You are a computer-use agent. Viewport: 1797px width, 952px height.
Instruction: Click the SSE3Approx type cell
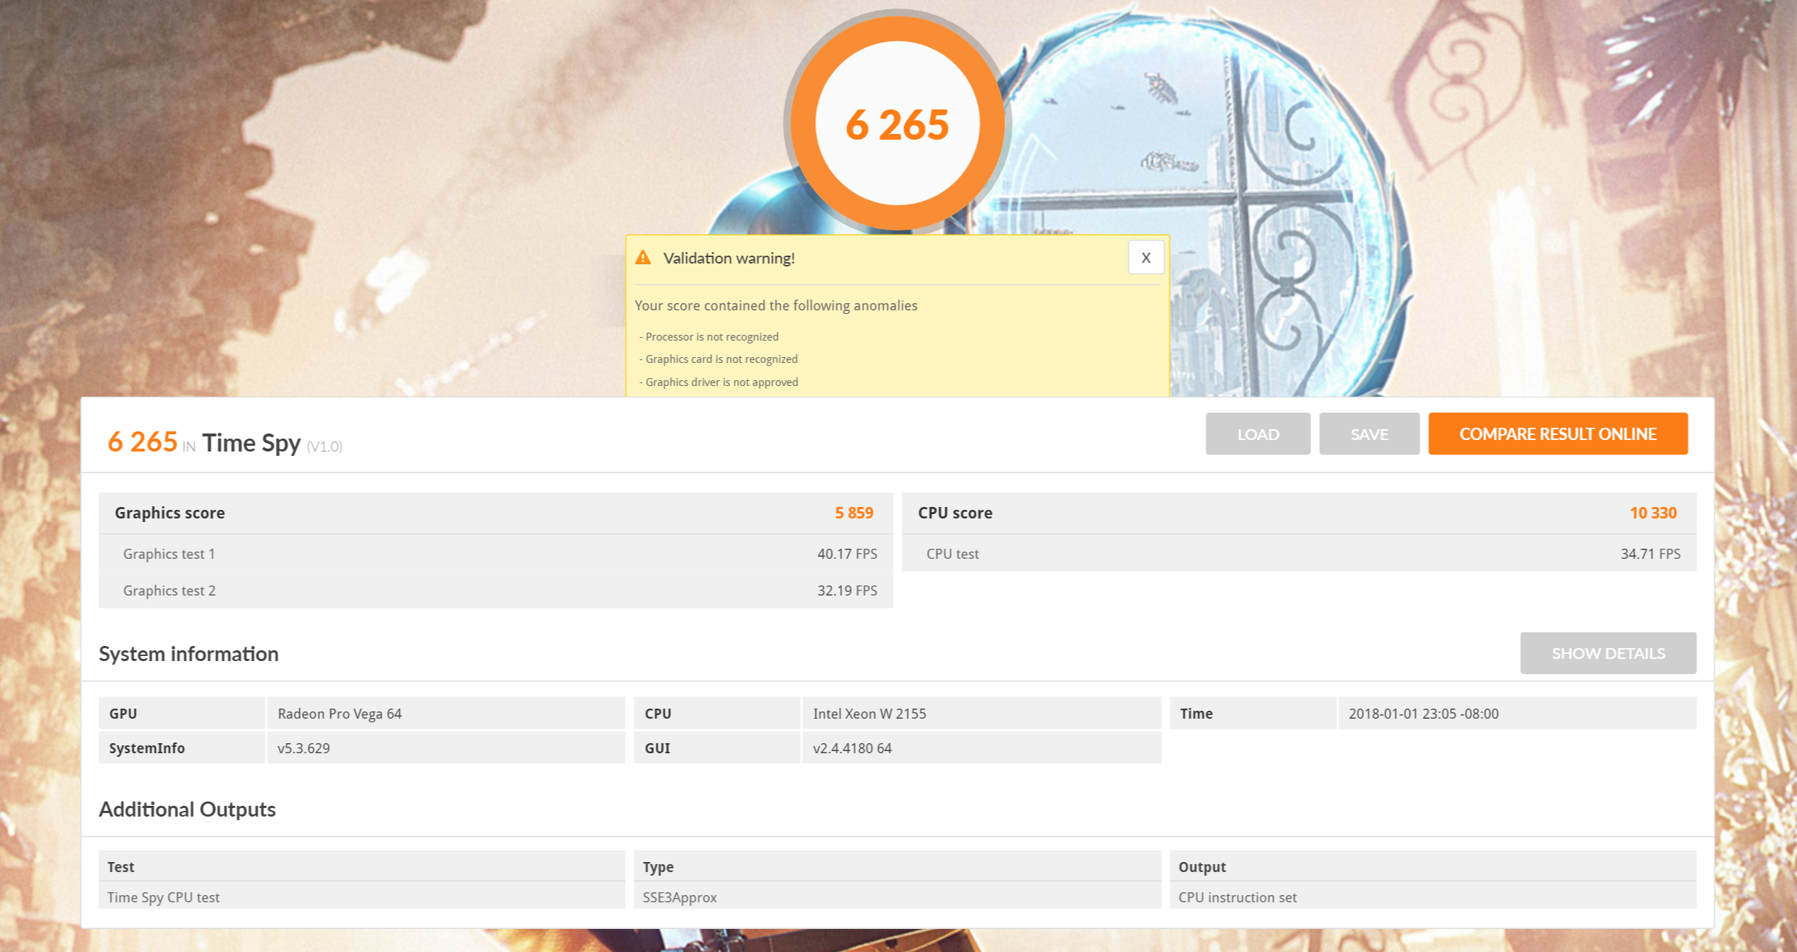pyautogui.click(x=897, y=897)
